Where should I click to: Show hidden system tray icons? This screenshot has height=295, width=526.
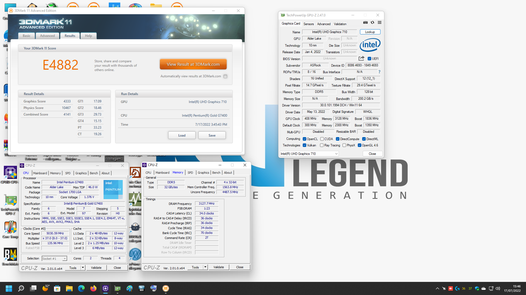pyautogui.click(x=437, y=288)
